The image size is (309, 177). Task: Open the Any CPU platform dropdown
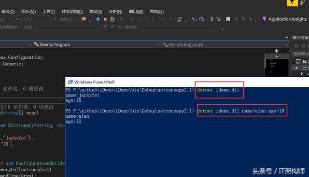32,19
